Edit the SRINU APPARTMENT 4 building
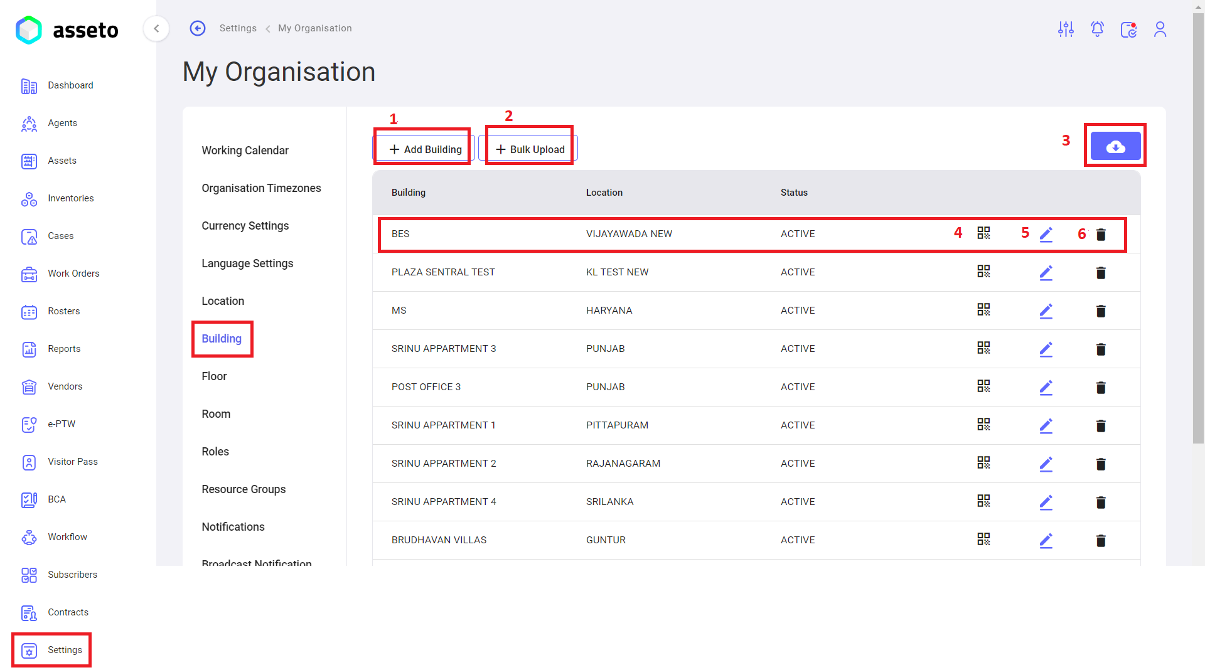Viewport: 1205px width, 670px height. [x=1046, y=502]
